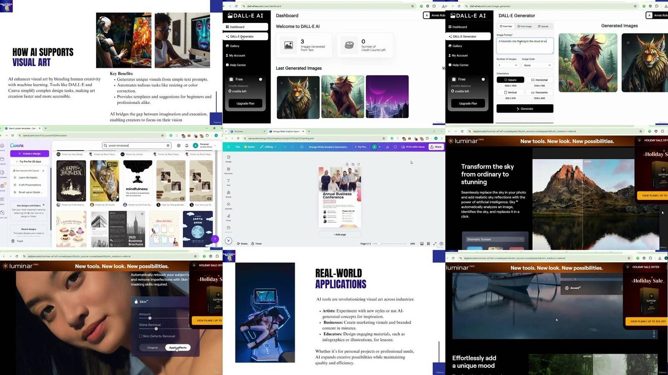
Task: Click the zoom slider in Canva editor footer
Action: [x=390, y=244]
